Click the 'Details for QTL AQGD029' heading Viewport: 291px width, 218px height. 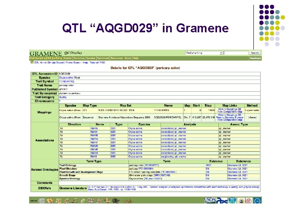pos(145,68)
